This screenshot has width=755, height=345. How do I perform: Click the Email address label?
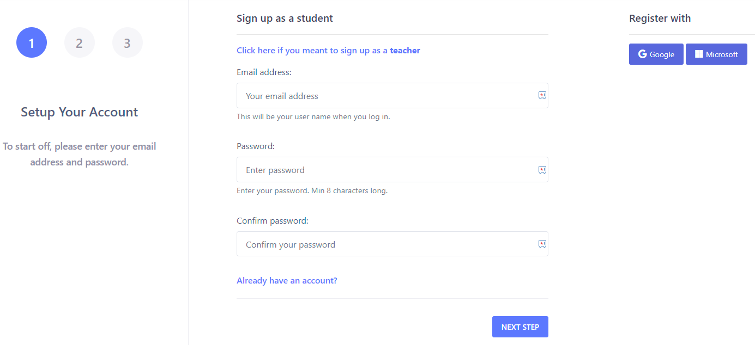click(x=264, y=72)
